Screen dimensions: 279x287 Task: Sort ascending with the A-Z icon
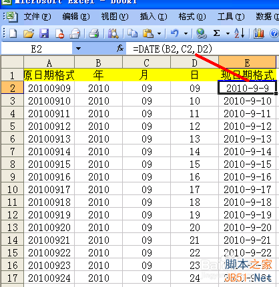tap(240, 33)
